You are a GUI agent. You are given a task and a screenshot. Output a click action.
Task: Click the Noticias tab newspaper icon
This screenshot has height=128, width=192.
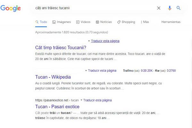pyautogui.click(x=97, y=22)
